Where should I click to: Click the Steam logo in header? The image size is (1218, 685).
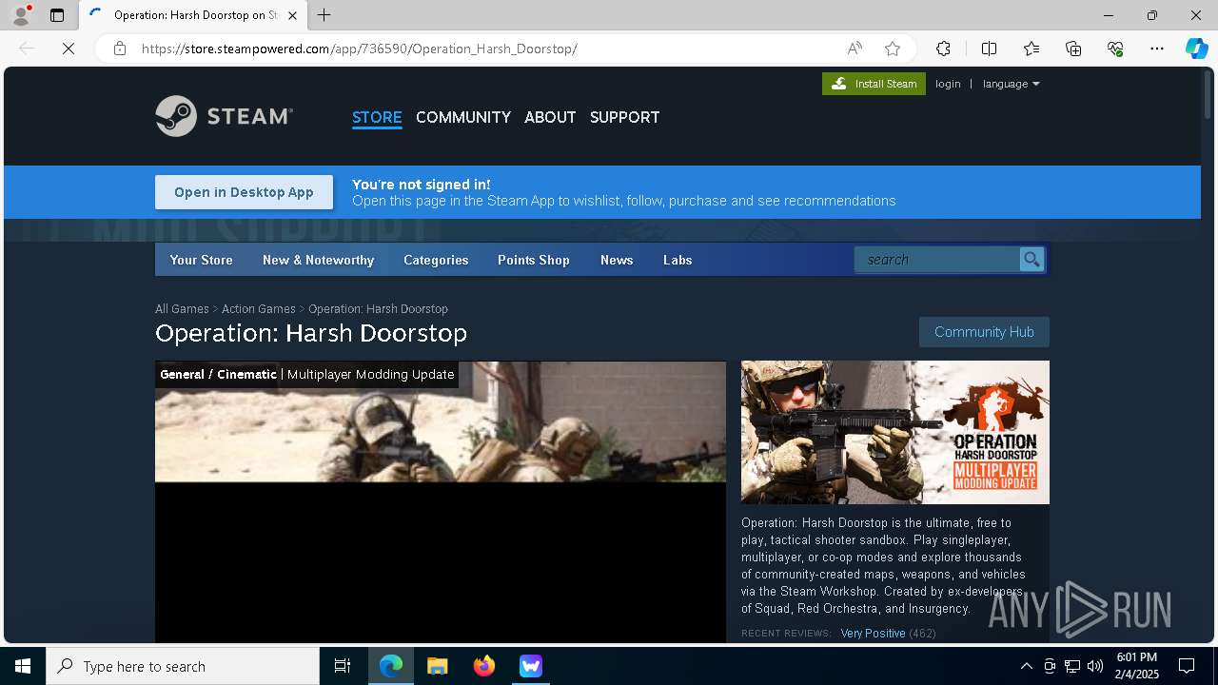click(224, 116)
